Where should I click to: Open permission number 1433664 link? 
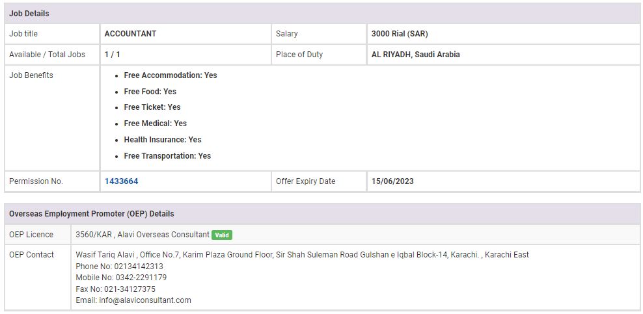(121, 181)
